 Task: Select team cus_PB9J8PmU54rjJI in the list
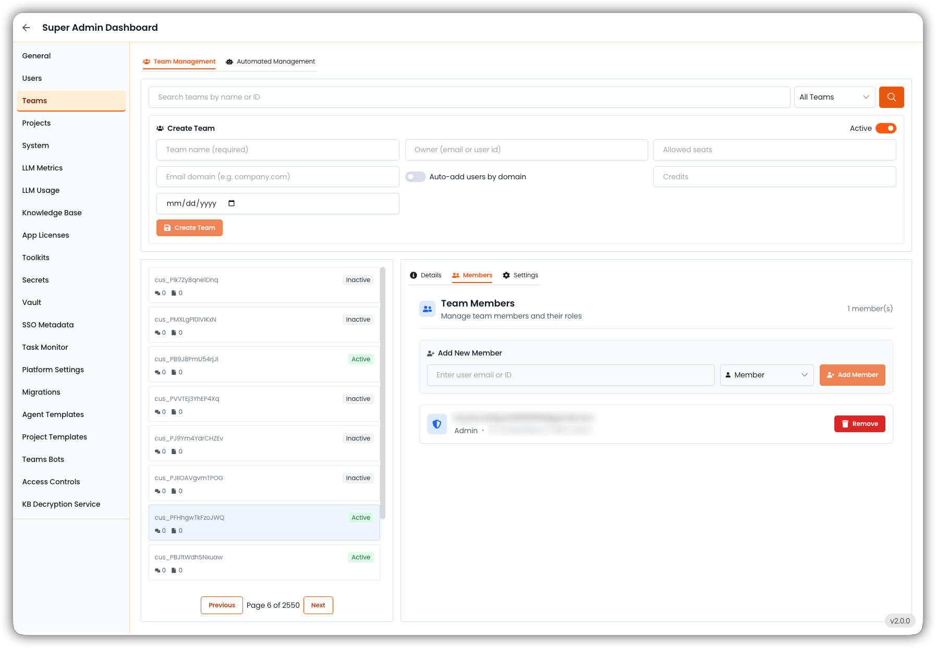click(264, 364)
